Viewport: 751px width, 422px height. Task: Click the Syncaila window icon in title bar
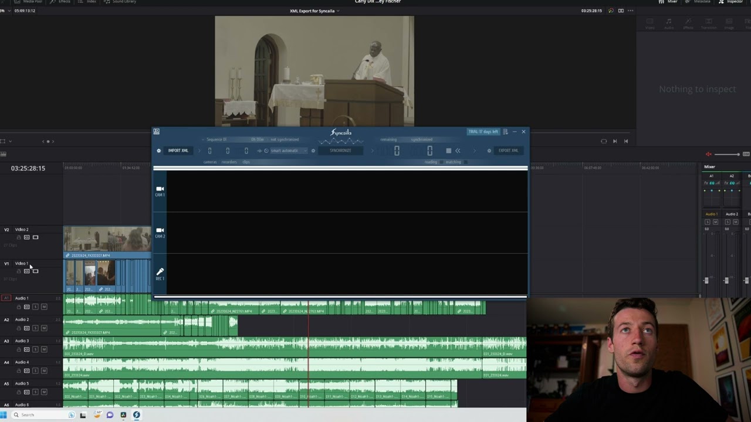point(157,131)
